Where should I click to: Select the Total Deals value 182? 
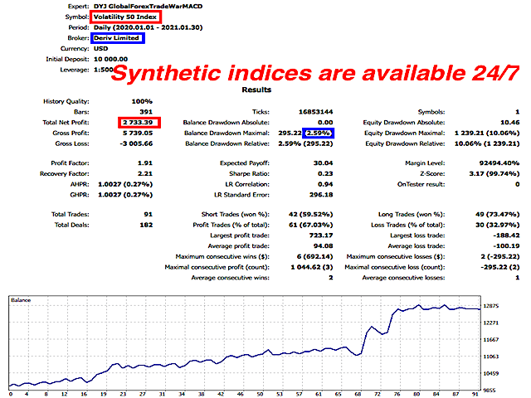pyautogui.click(x=146, y=225)
